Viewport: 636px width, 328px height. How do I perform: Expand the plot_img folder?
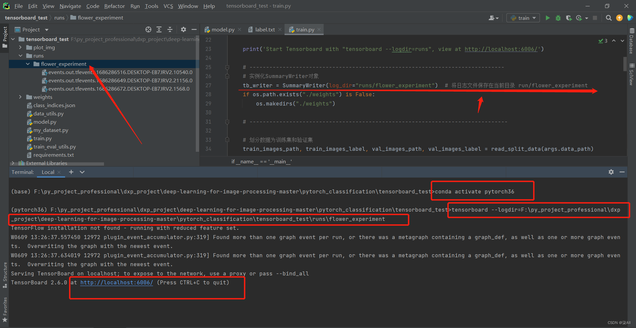pyautogui.click(x=20, y=47)
